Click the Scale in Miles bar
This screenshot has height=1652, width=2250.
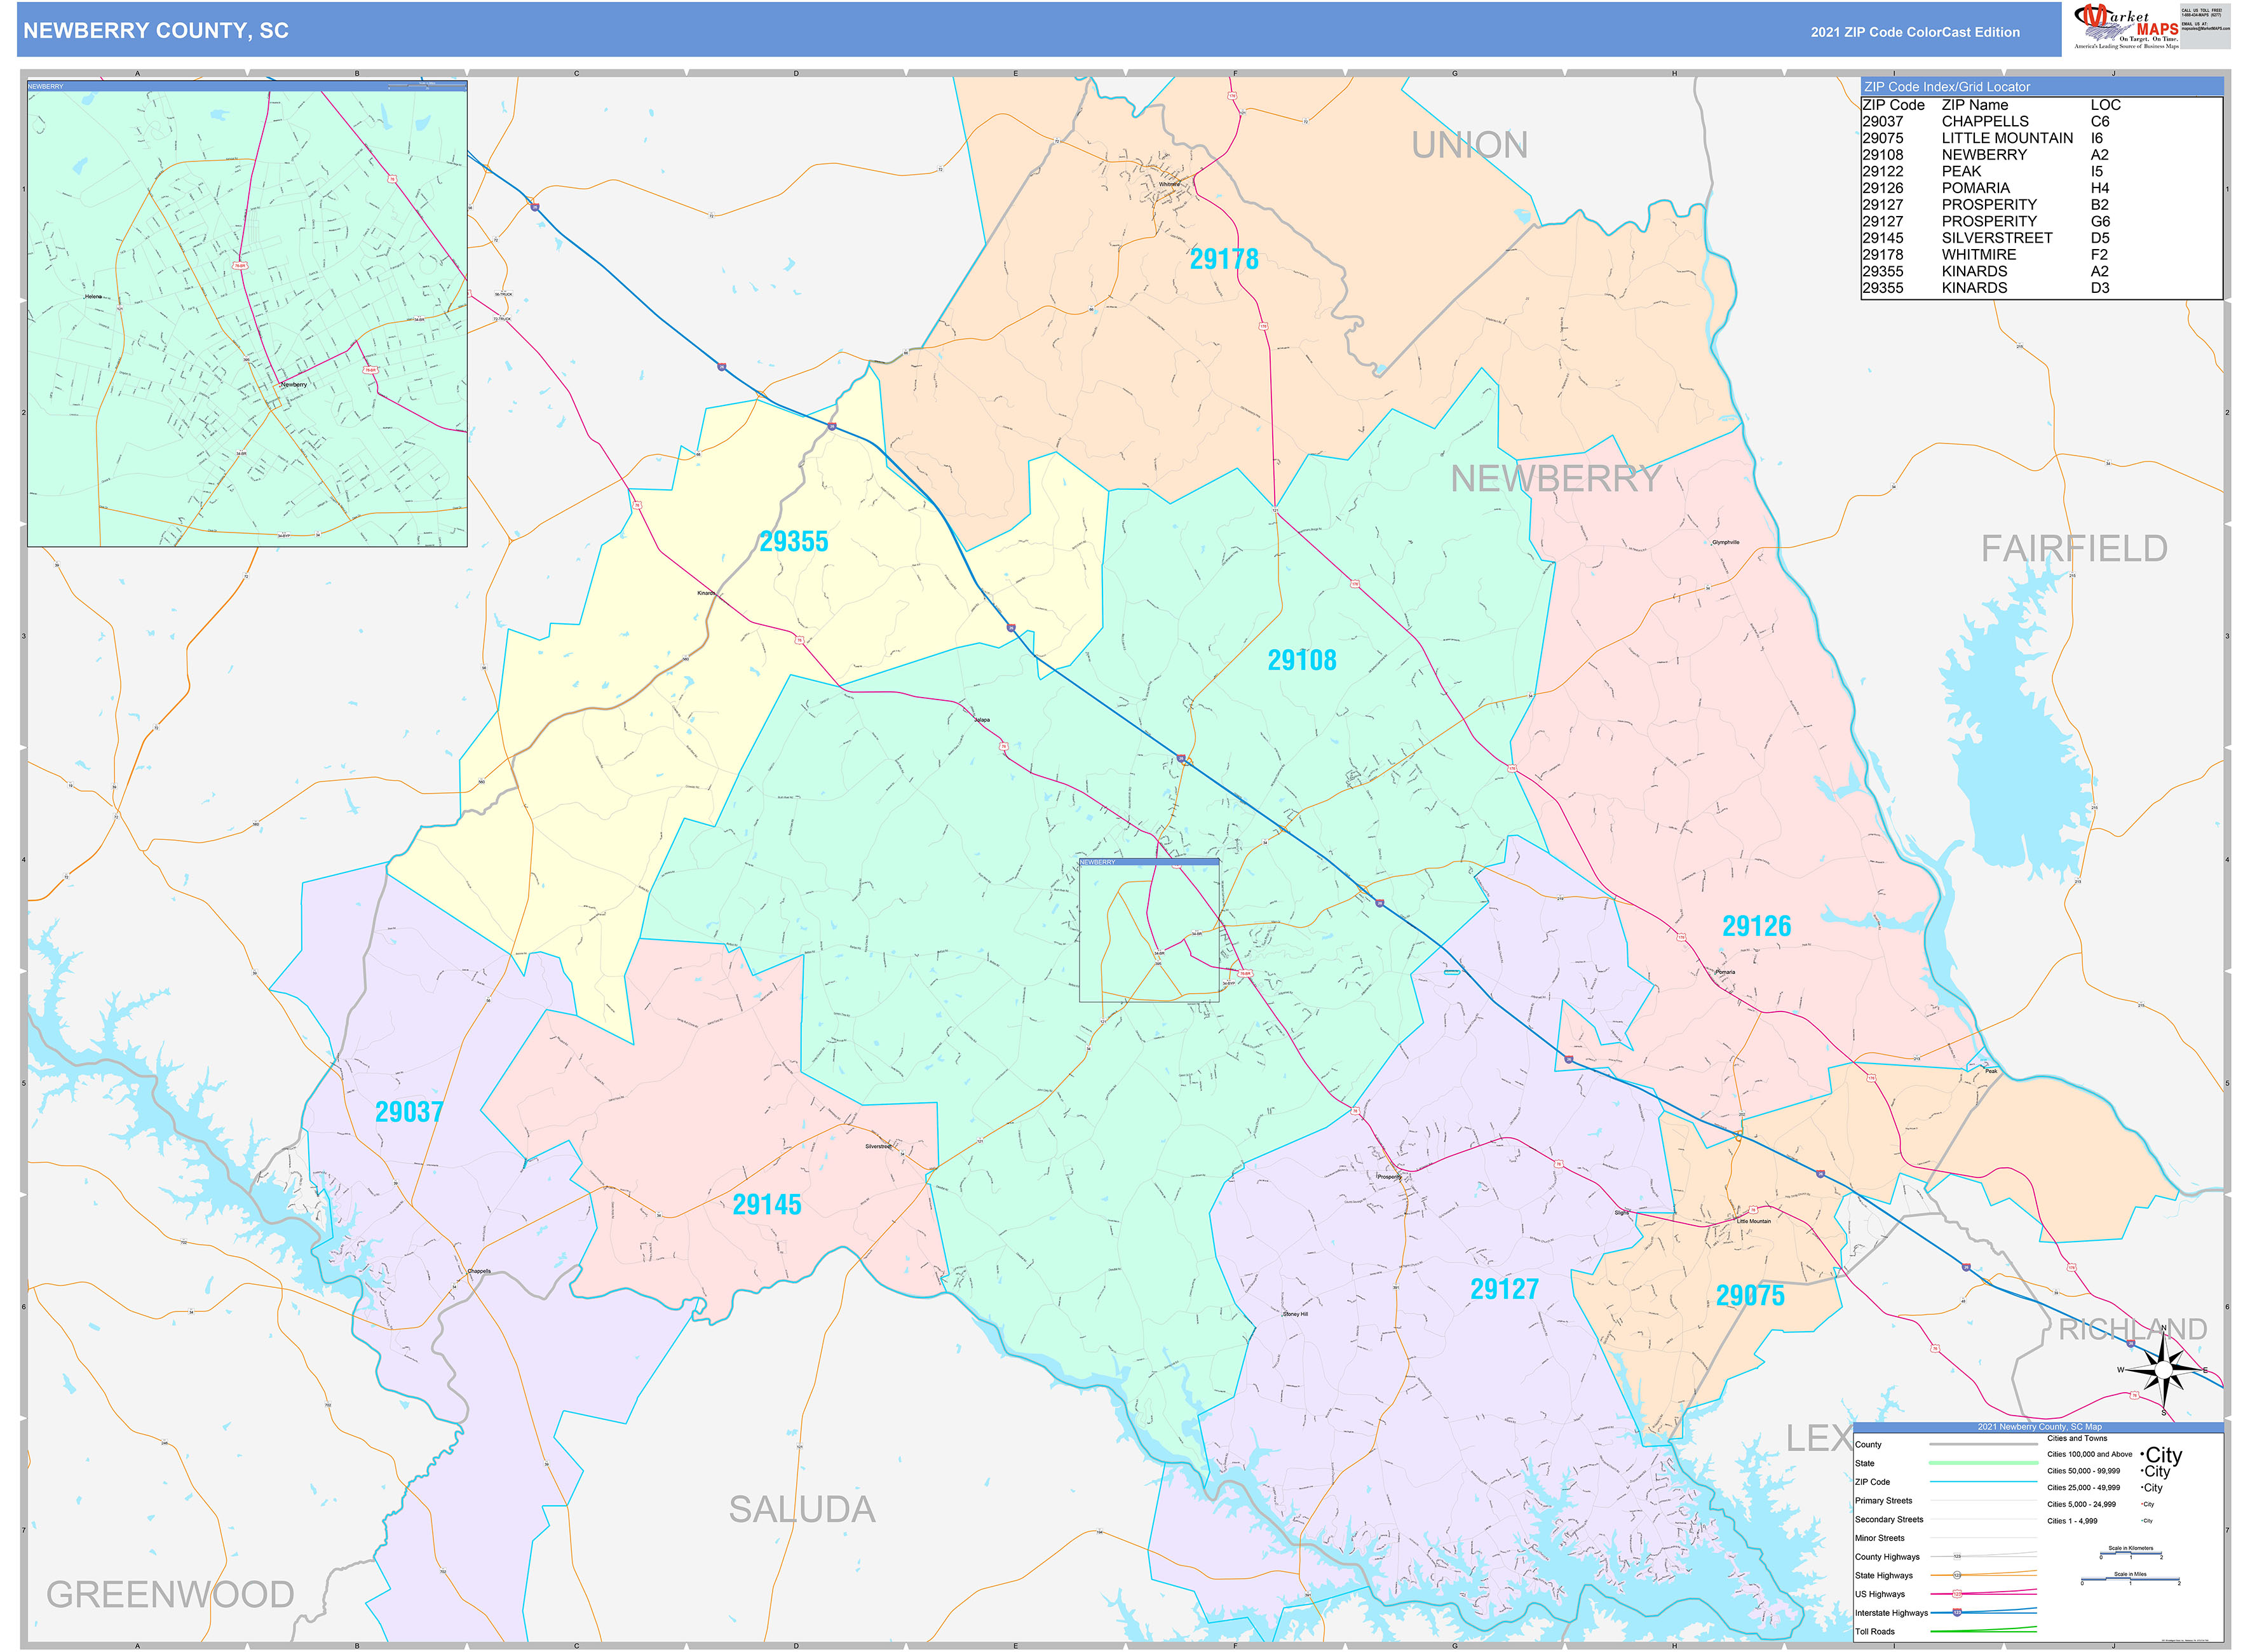[2130, 1580]
